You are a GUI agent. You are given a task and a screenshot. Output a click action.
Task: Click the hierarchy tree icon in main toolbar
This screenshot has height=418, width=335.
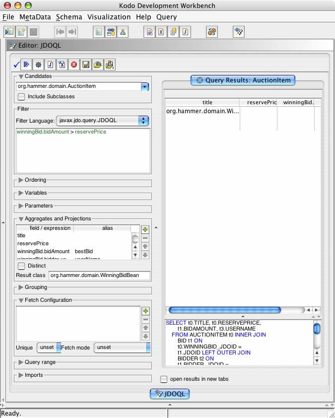(123, 32)
